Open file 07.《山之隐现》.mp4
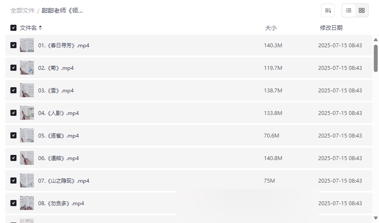 click(64, 180)
